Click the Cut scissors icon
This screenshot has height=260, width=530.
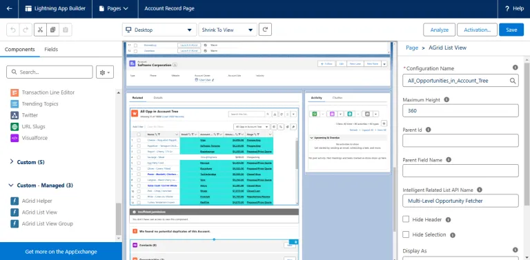click(40, 30)
